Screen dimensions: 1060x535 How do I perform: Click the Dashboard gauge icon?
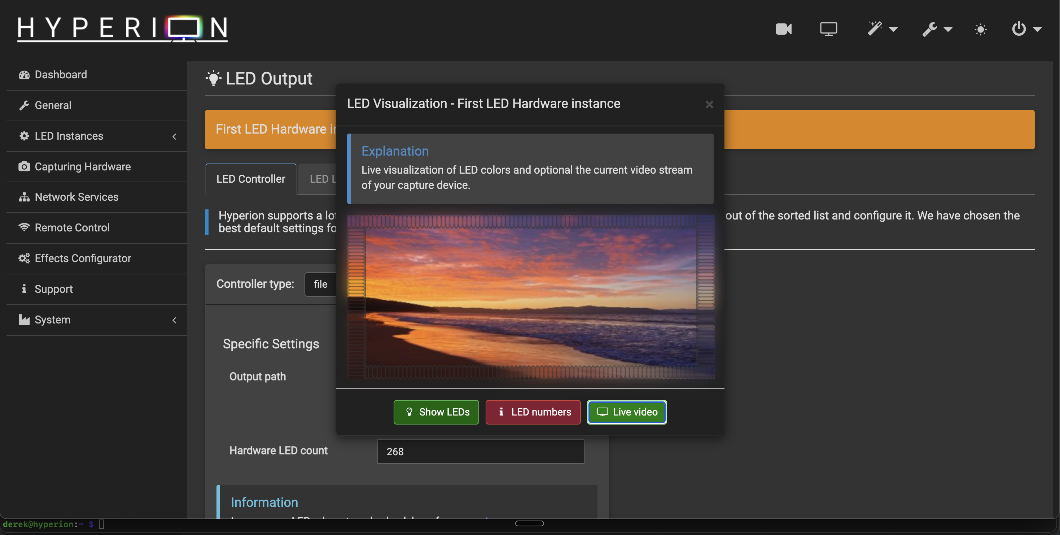[x=24, y=74]
